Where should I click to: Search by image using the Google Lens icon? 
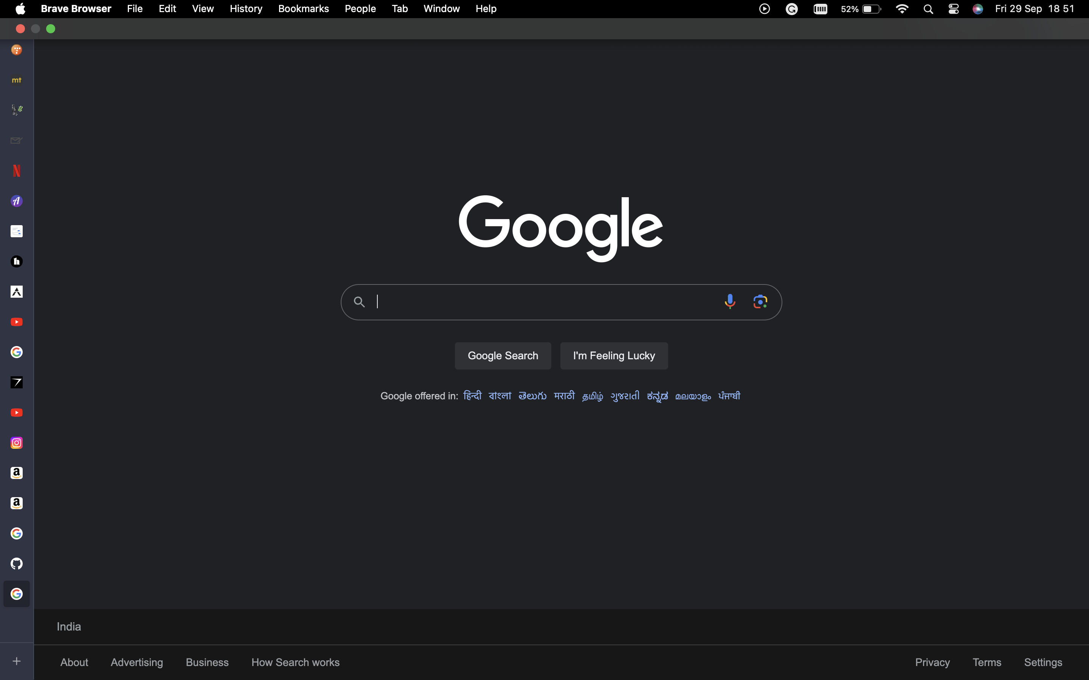pos(760,301)
